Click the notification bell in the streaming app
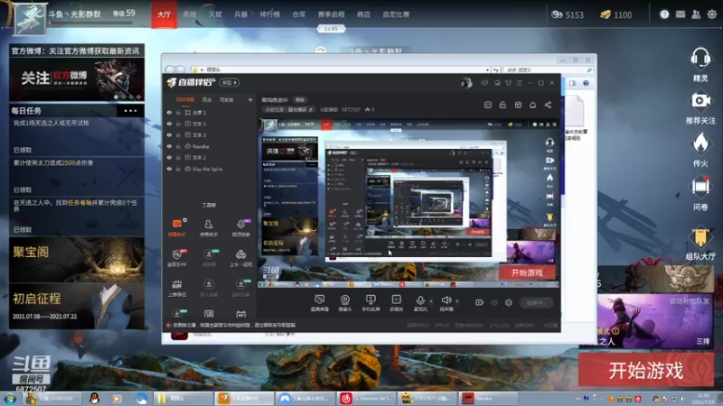 tap(532, 105)
